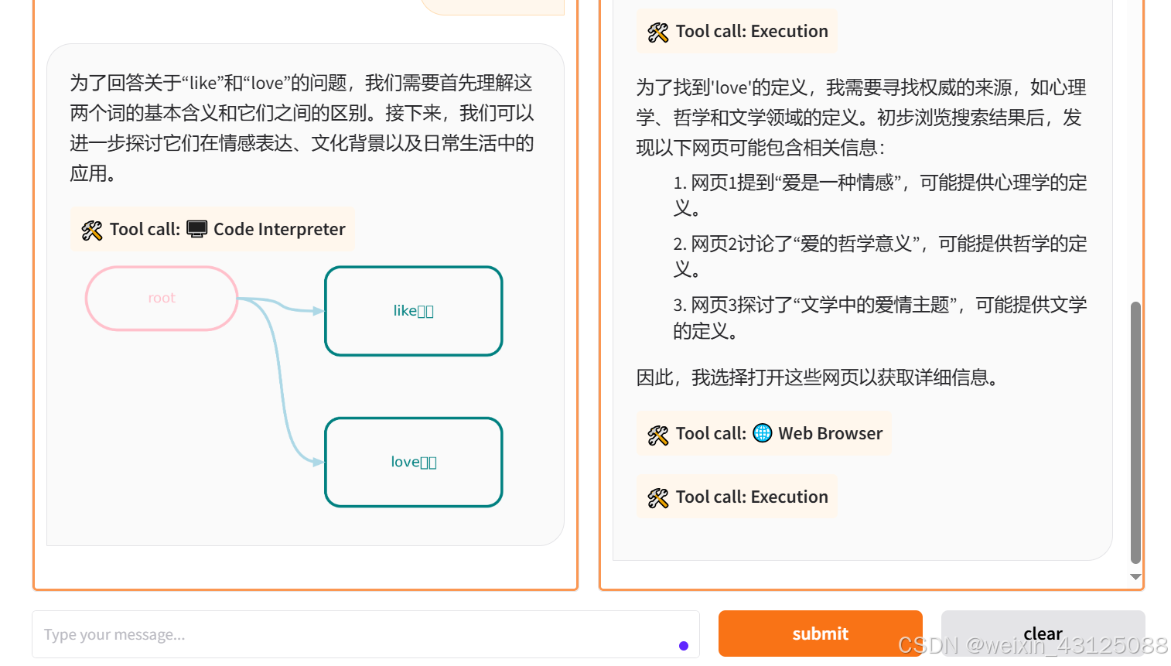Expand the bottom Execution tool call details

pos(736,497)
